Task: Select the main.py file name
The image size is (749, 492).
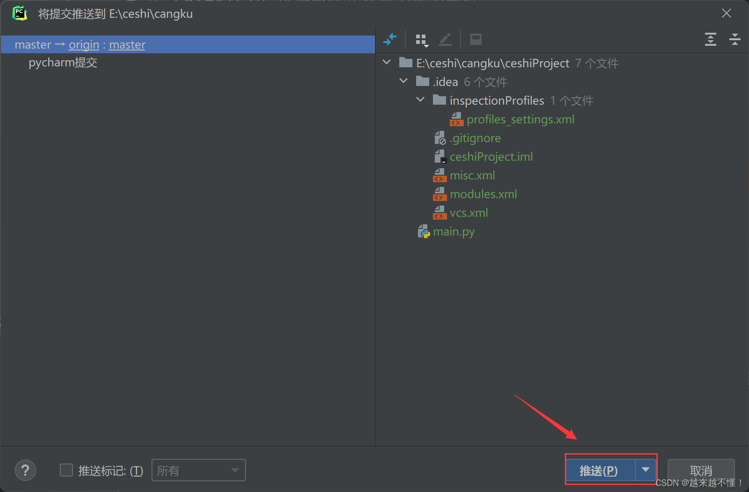Action: pos(454,232)
